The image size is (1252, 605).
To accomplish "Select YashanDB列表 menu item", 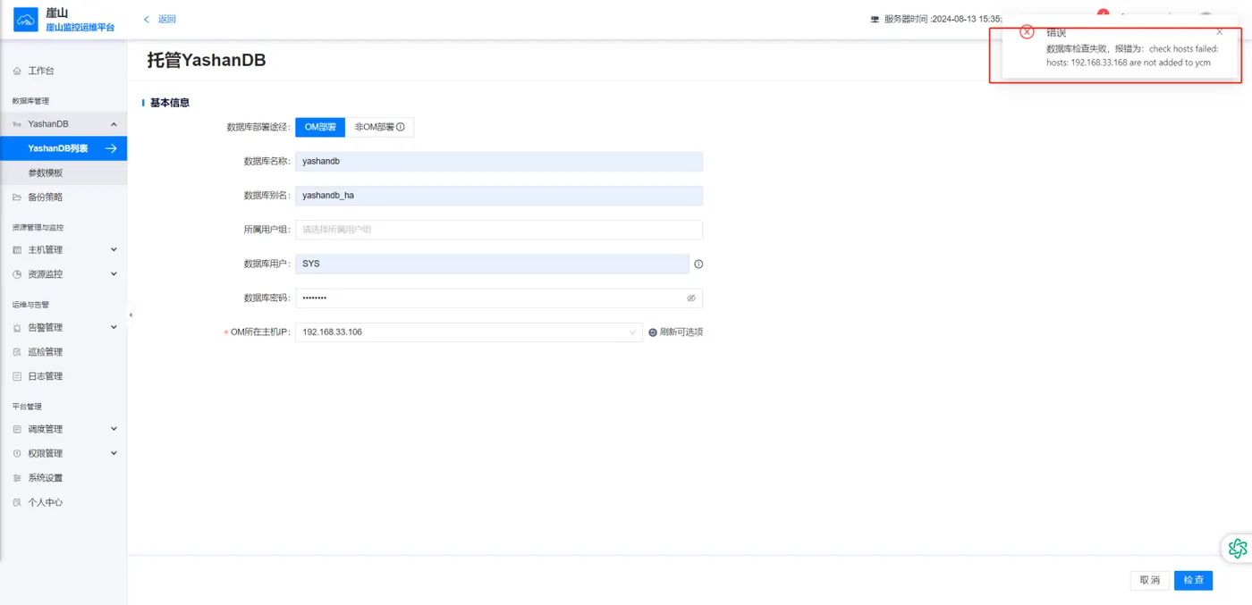I will click(x=63, y=148).
